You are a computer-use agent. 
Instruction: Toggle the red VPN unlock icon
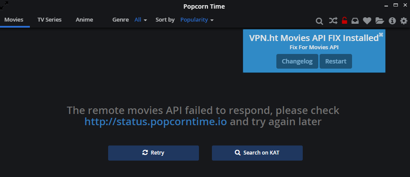tap(344, 20)
